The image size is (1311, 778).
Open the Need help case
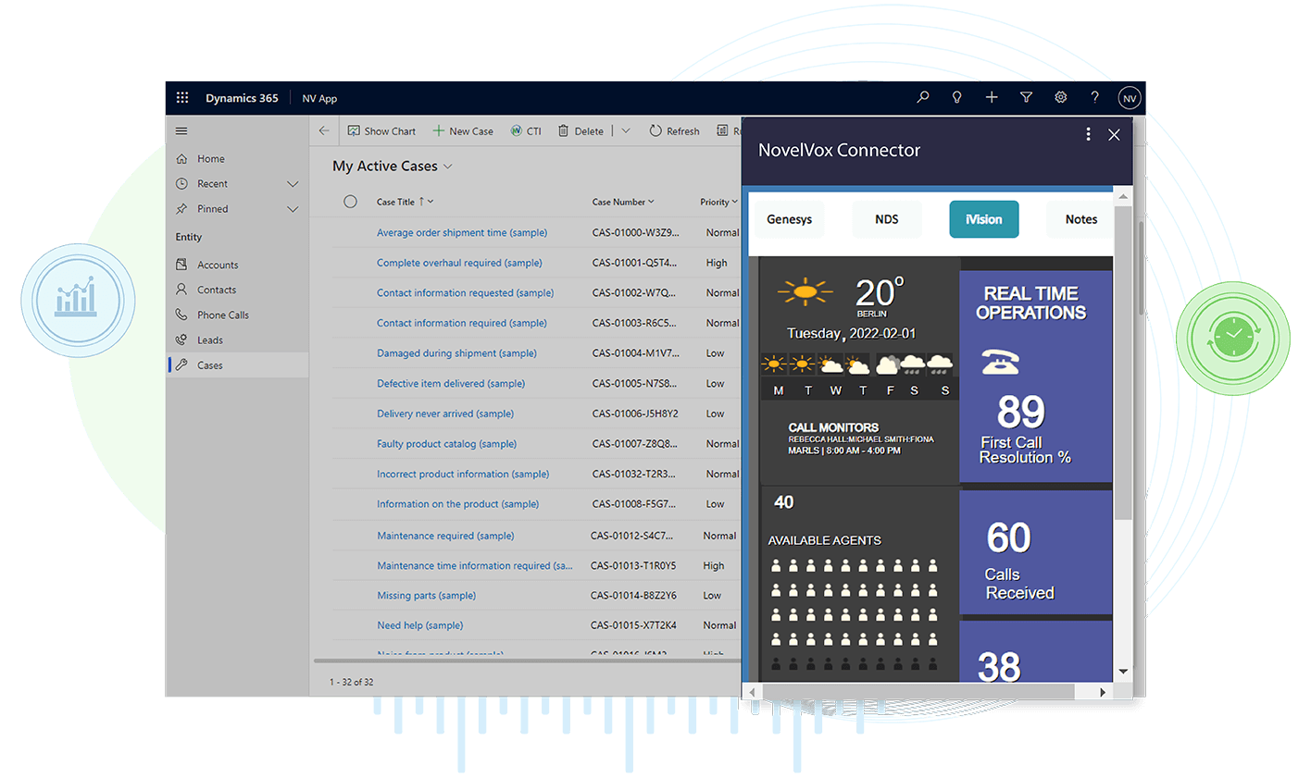(420, 625)
